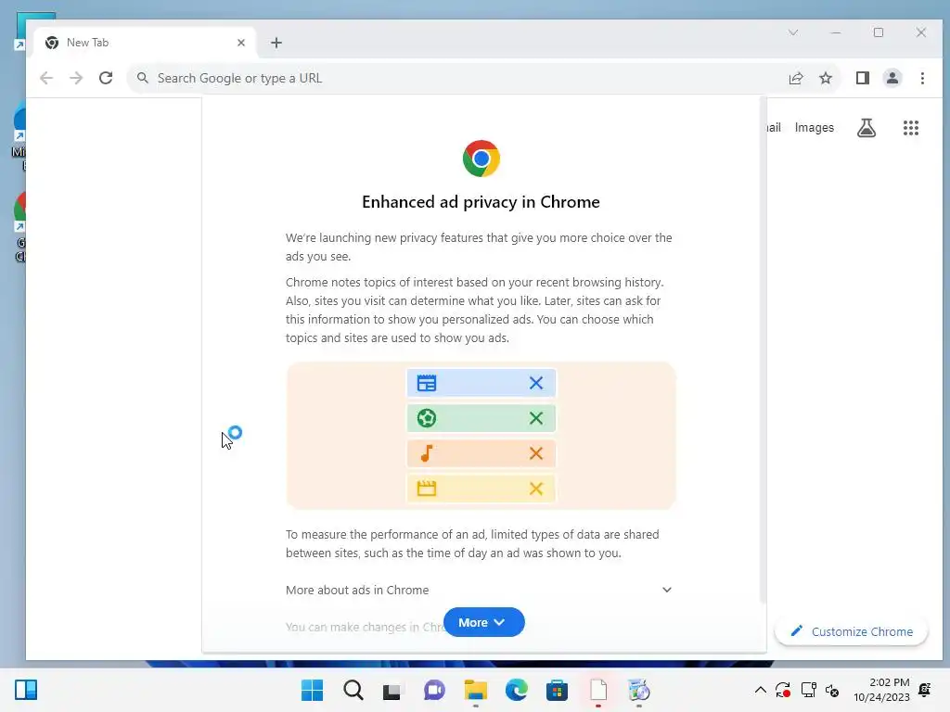The height and width of the screenshot is (712, 950).
Task: Open File Explorer from the taskbar
Action: 476,690
